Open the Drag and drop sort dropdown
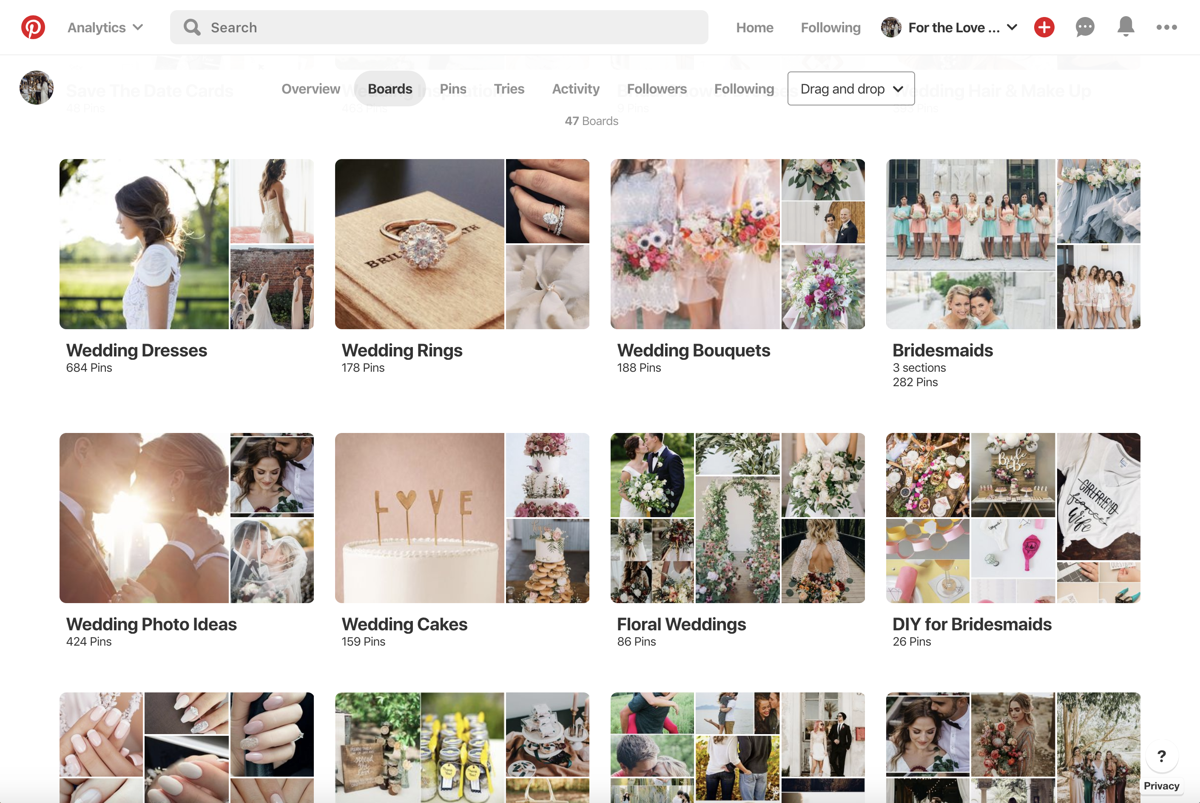 point(851,88)
